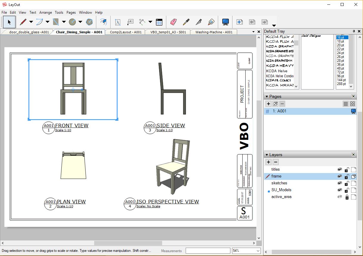Pick the Label tool

pyautogui.click(x=130, y=22)
